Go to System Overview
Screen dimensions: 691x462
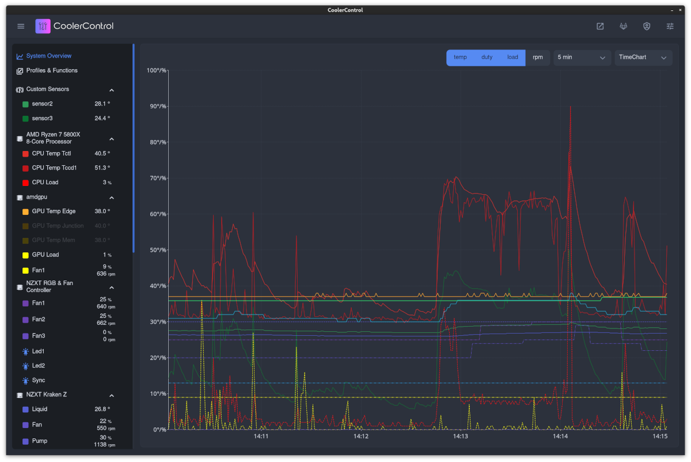[49, 56]
